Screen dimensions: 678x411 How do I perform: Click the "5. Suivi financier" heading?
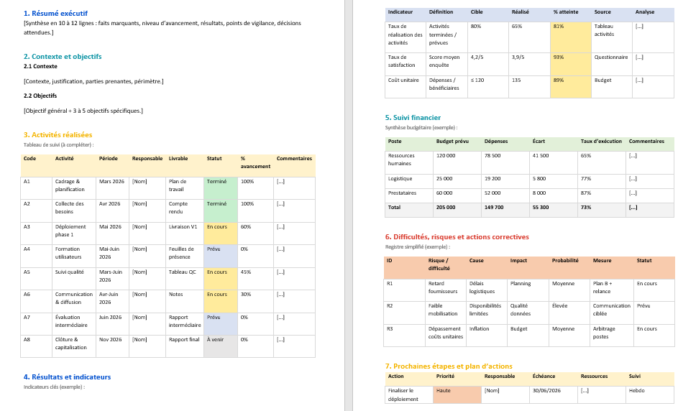[413, 117]
